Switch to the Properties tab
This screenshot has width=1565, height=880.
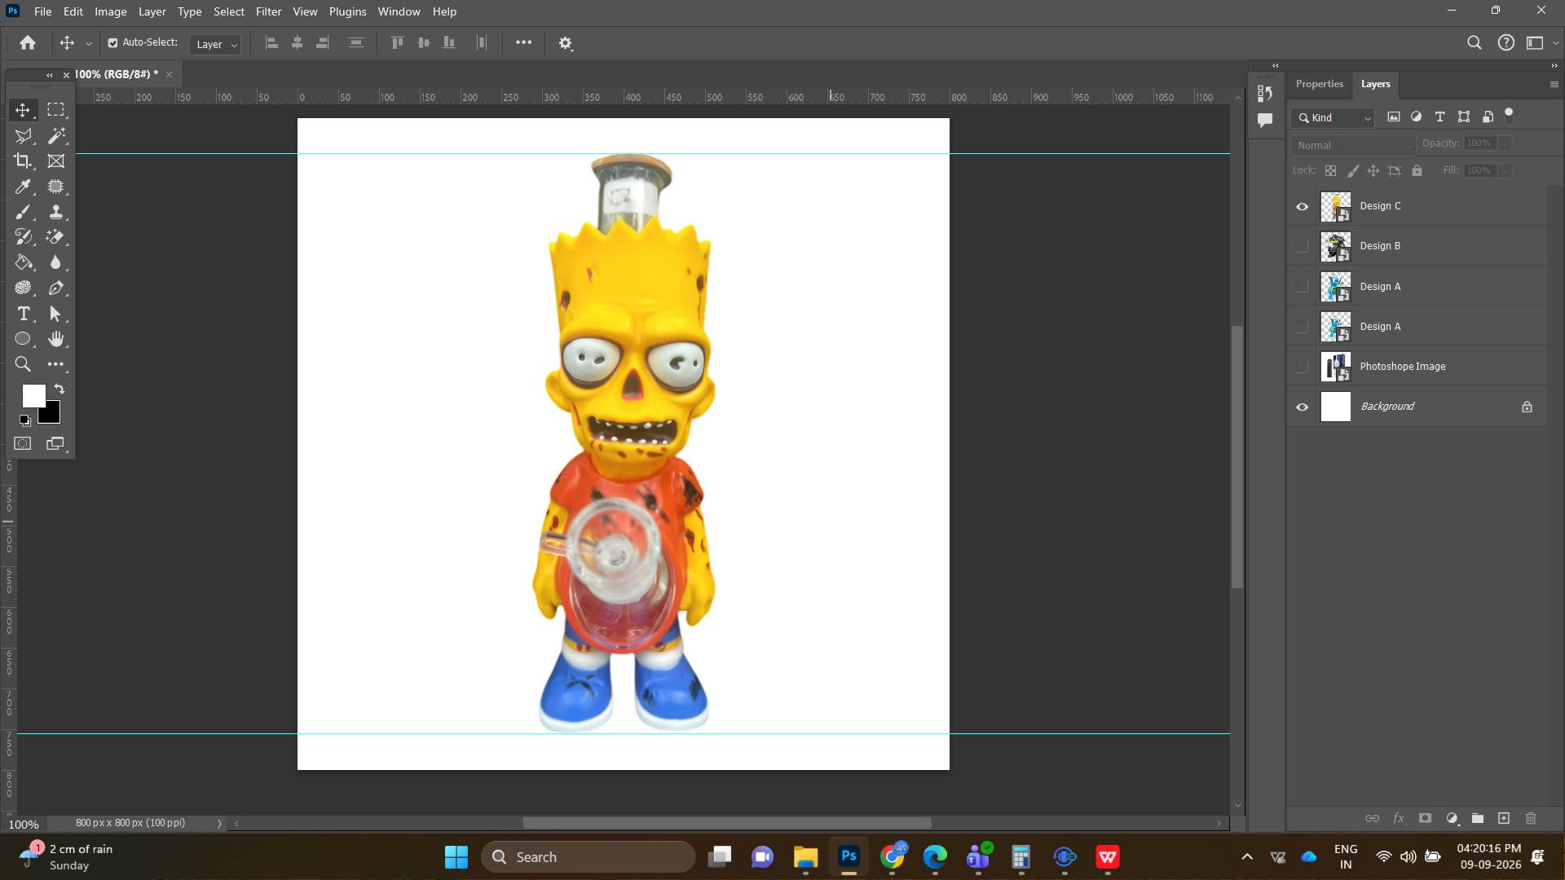[1319, 84]
